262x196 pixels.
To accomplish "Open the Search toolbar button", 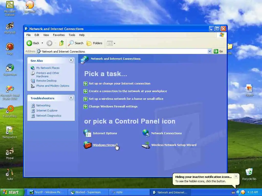I will tap(76, 43).
